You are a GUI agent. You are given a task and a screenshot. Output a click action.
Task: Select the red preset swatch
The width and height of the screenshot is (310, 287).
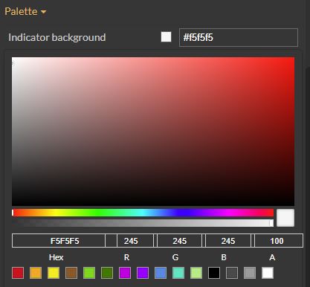tap(18, 273)
